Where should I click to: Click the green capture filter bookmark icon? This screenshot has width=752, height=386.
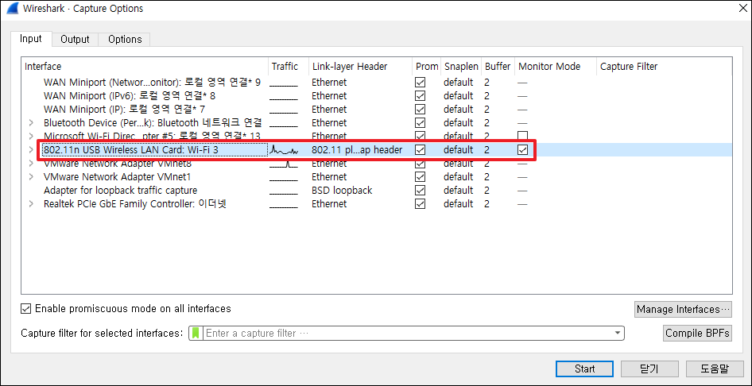tap(196, 333)
